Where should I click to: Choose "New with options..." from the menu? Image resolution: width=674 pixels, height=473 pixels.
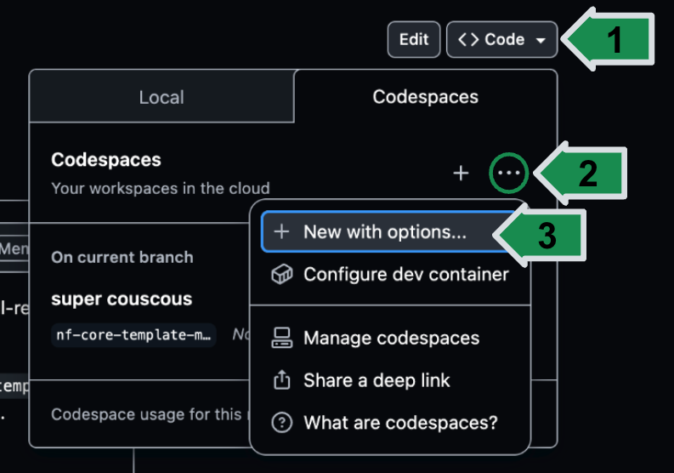point(384,232)
